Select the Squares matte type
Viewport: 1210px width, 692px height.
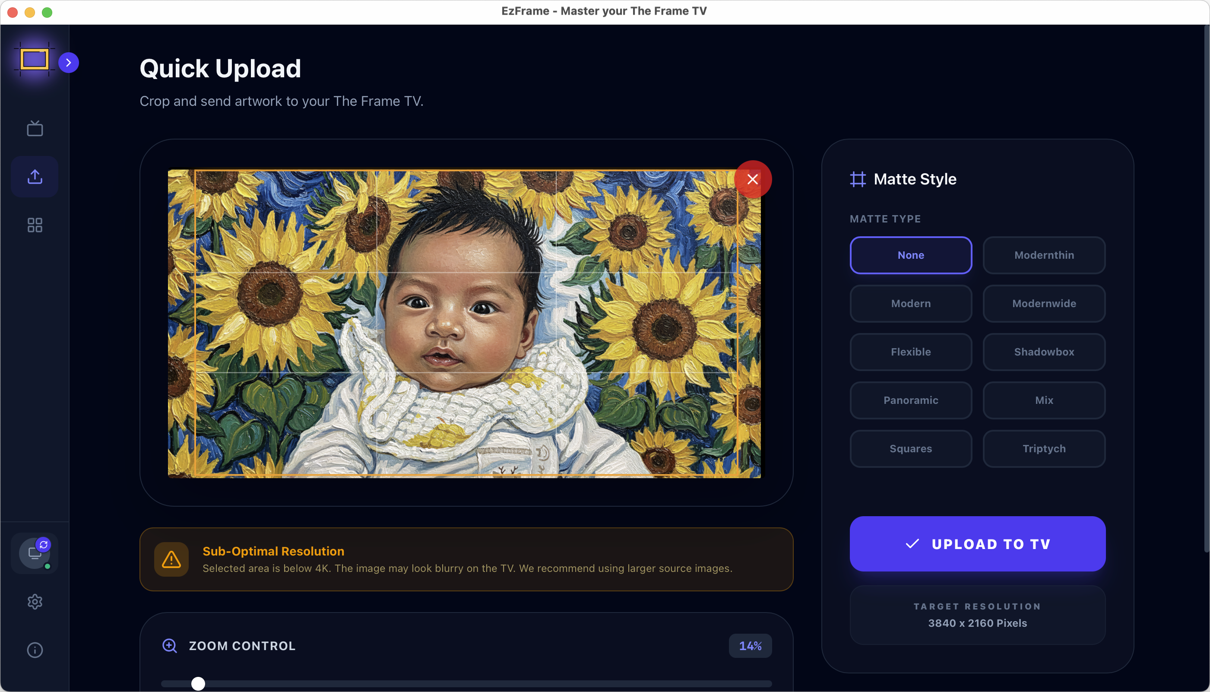tap(910, 449)
